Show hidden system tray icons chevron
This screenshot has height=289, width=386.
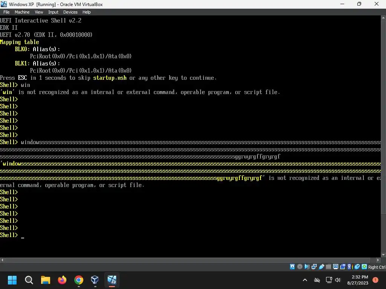tap(305, 280)
